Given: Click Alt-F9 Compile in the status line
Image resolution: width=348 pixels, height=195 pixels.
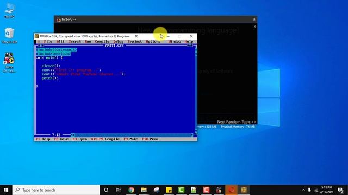Looking at the screenshot, I should (x=105, y=139).
